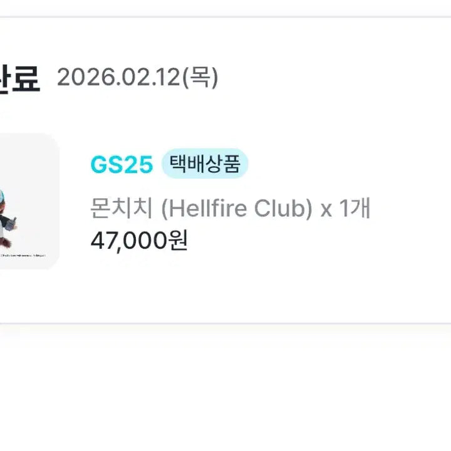Click empty white space right of the price

click(x=313, y=239)
